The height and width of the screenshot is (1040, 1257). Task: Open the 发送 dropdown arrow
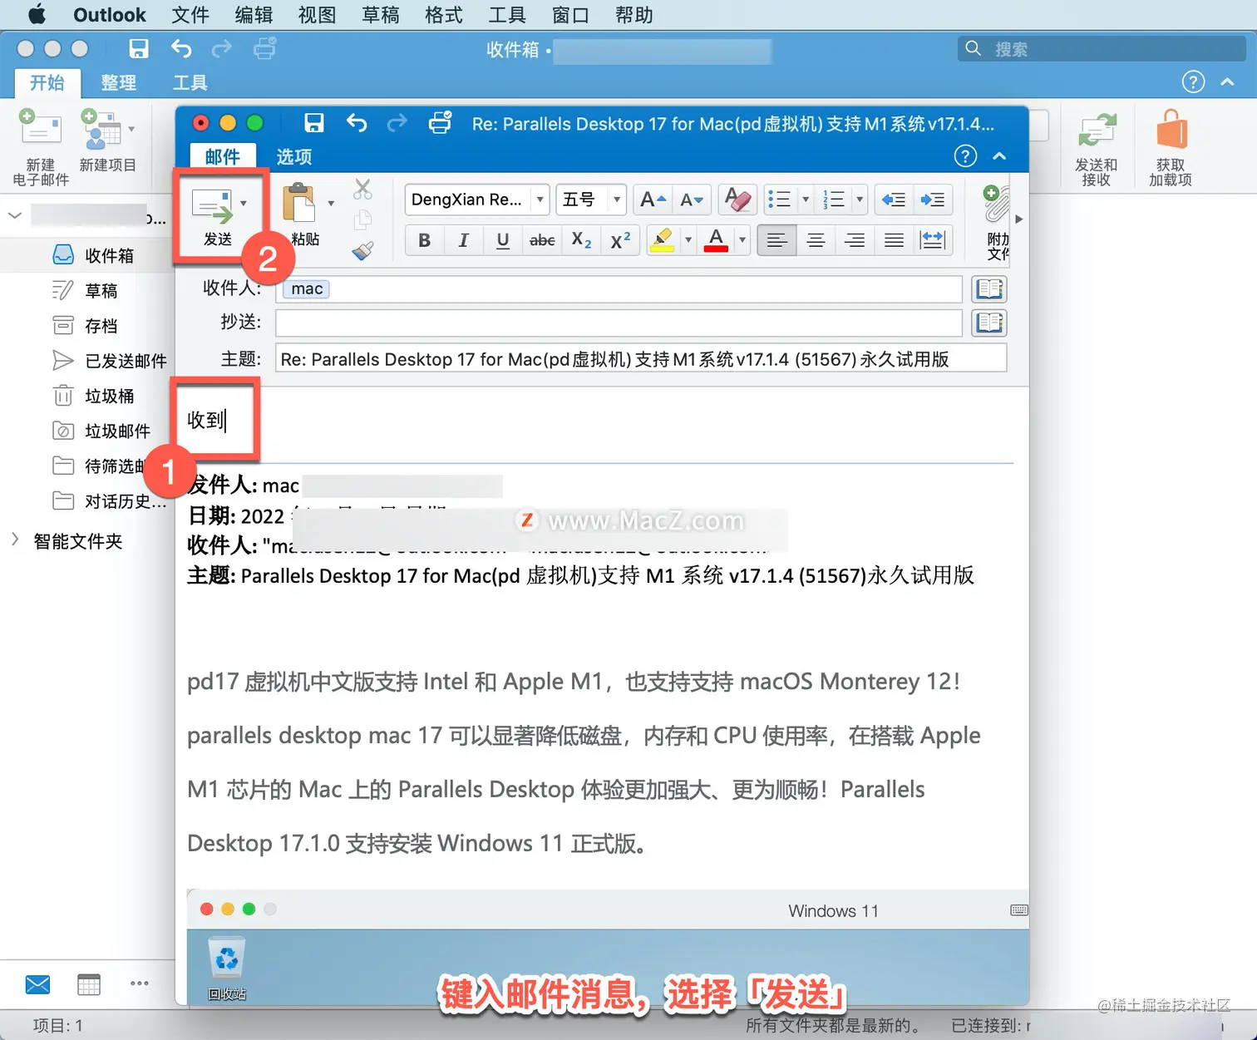pyautogui.click(x=244, y=203)
